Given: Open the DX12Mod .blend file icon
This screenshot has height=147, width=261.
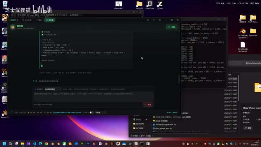Looking at the screenshot, I should (x=243, y=33).
